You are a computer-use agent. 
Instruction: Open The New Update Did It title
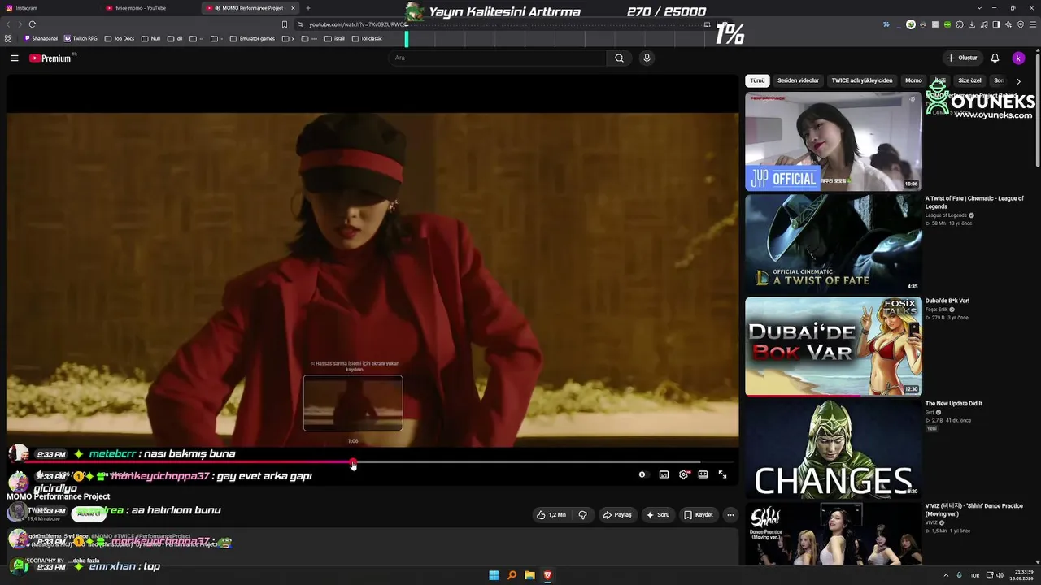954,404
